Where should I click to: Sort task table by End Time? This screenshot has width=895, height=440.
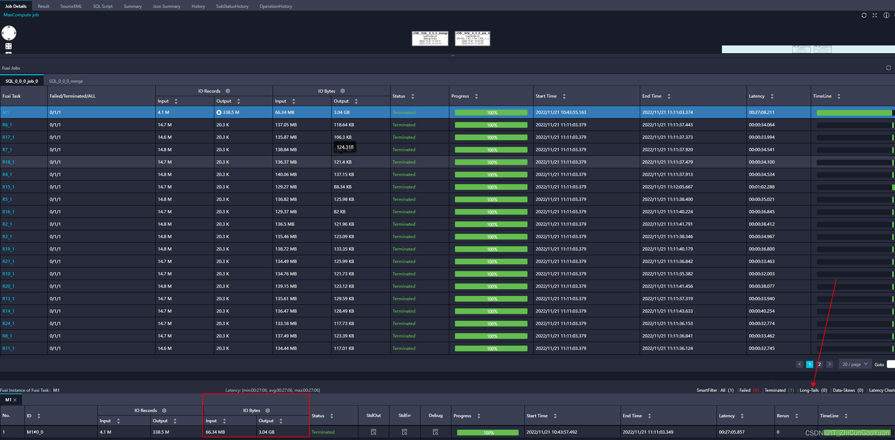[669, 96]
